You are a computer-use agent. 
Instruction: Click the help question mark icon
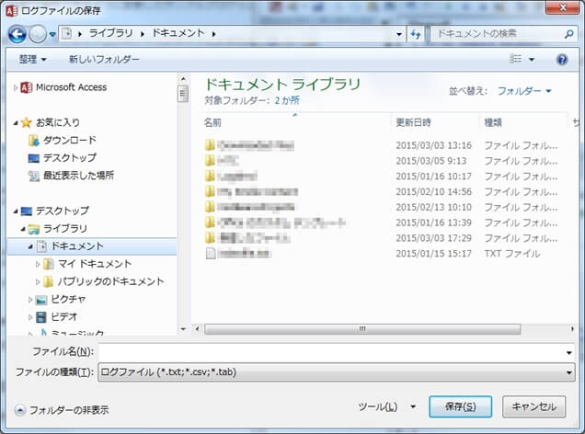[562, 60]
